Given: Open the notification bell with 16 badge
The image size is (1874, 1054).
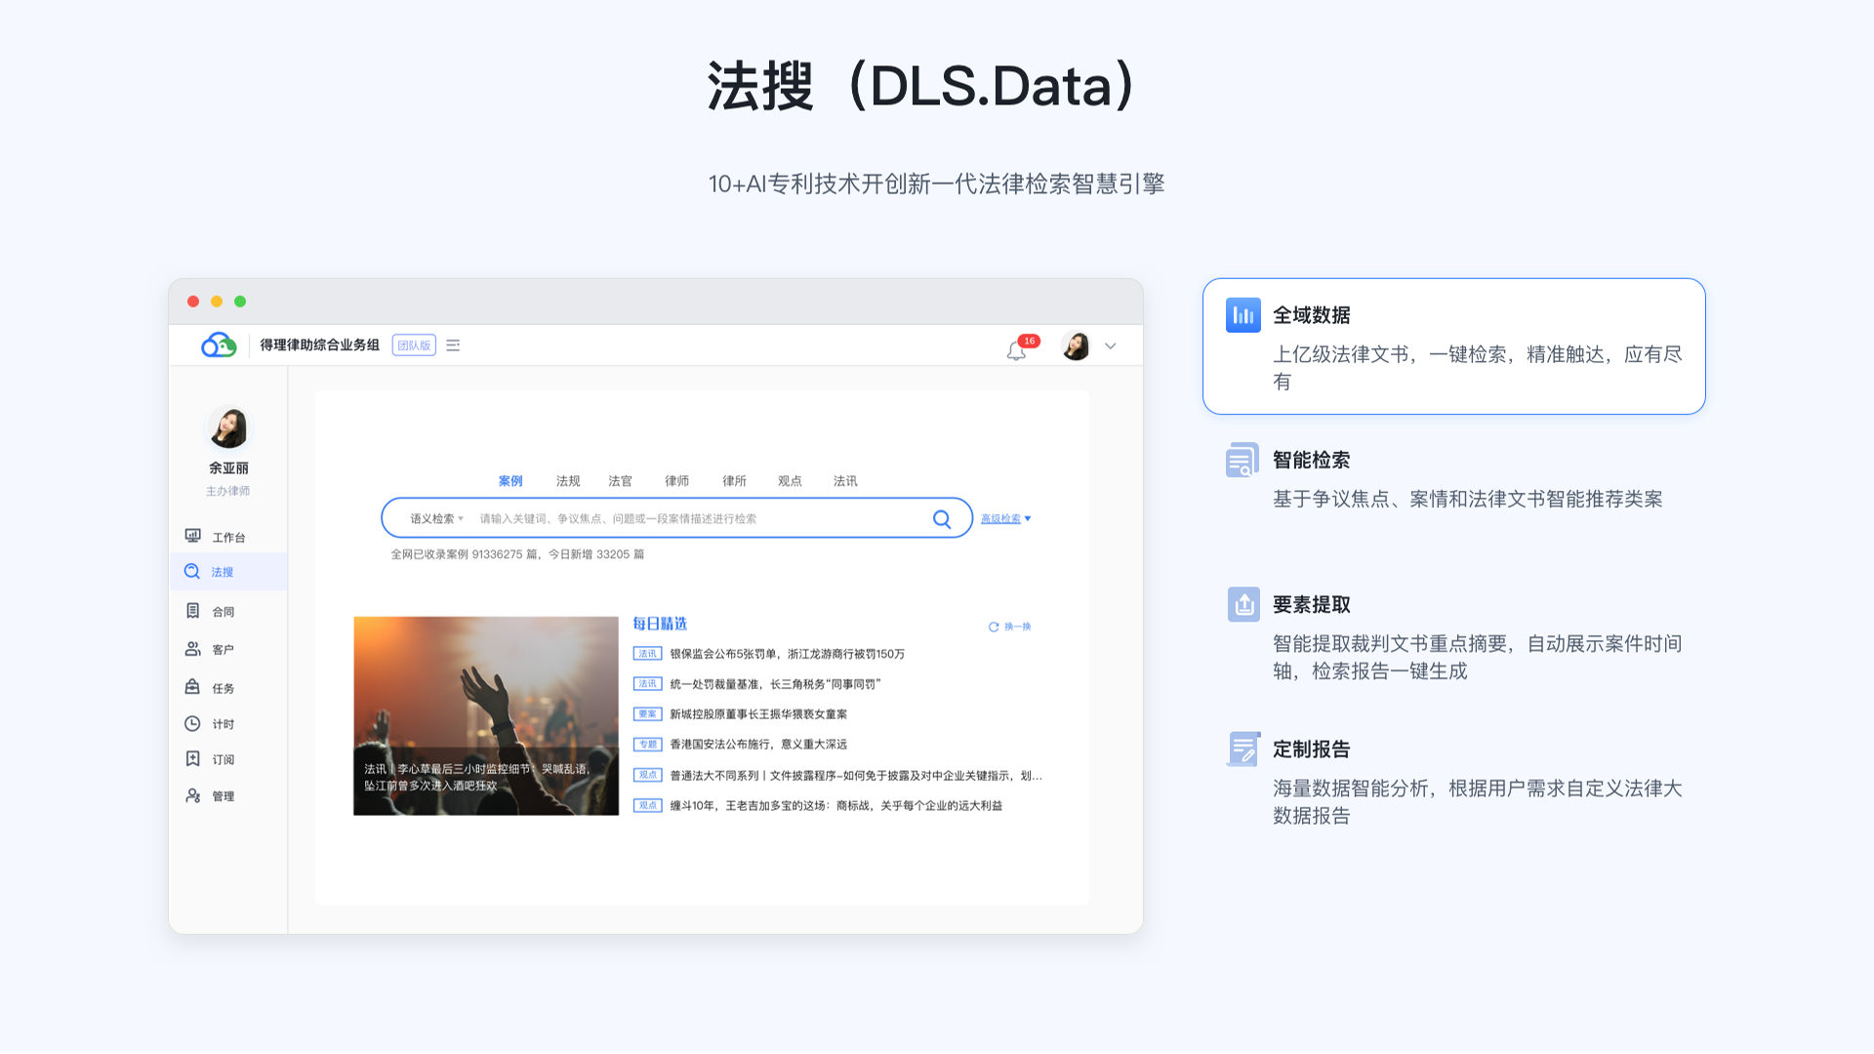Looking at the screenshot, I should tap(1016, 348).
